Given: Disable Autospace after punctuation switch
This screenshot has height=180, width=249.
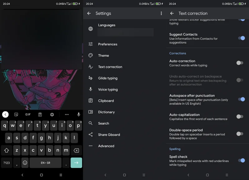Looking at the screenshot, I should [242, 99].
